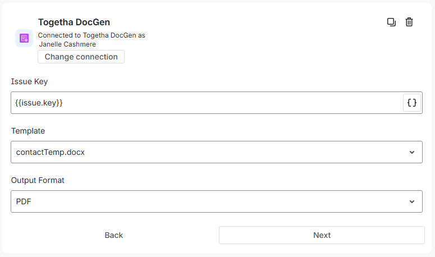Click the chevron arrow in the Template field
Image resolution: width=435 pixels, height=257 pixels.
[x=412, y=152]
